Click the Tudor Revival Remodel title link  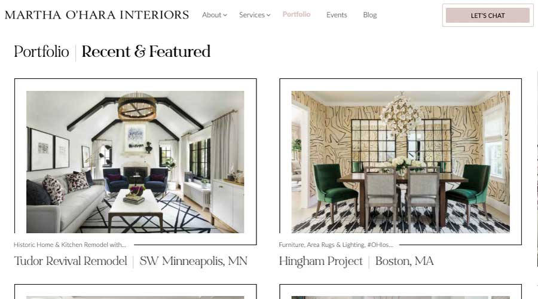tap(71, 261)
